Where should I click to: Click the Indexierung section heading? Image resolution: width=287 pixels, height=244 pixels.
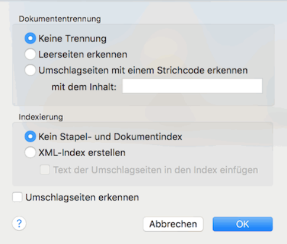[41, 117]
